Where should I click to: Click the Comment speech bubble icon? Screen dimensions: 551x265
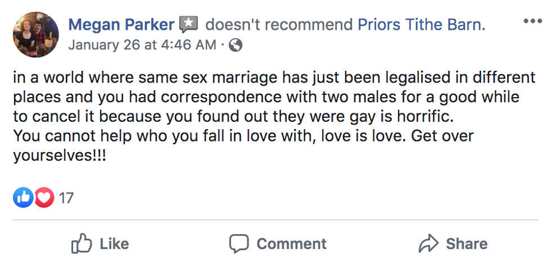pyautogui.click(x=239, y=244)
